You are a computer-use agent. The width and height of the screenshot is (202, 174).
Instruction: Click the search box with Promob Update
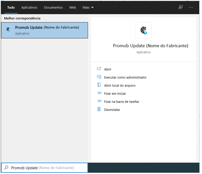44,168
